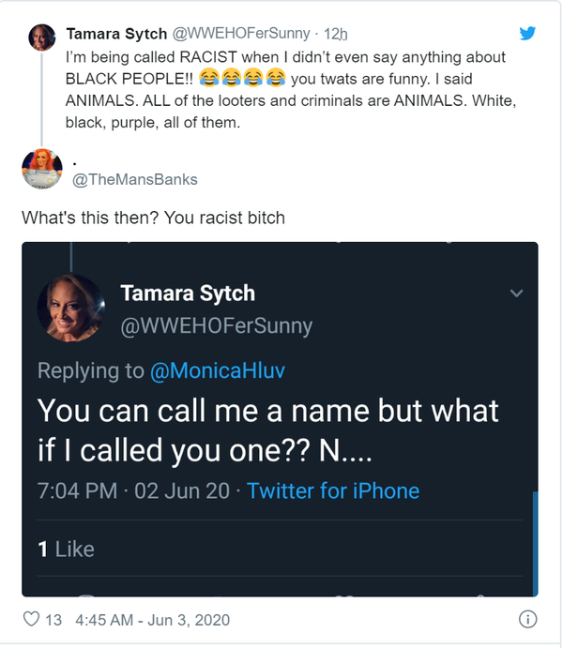Click the Tamara Sytch name at top
563x648 pixels.
[x=116, y=34]
